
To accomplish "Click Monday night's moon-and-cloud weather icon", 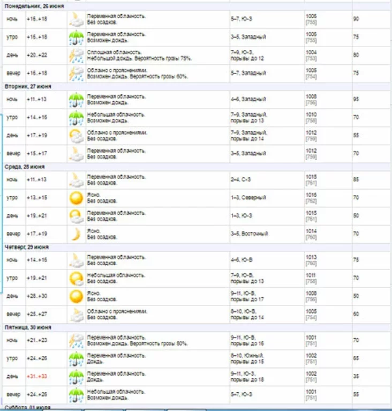I will pyautogui.click(x=76, y=20).
